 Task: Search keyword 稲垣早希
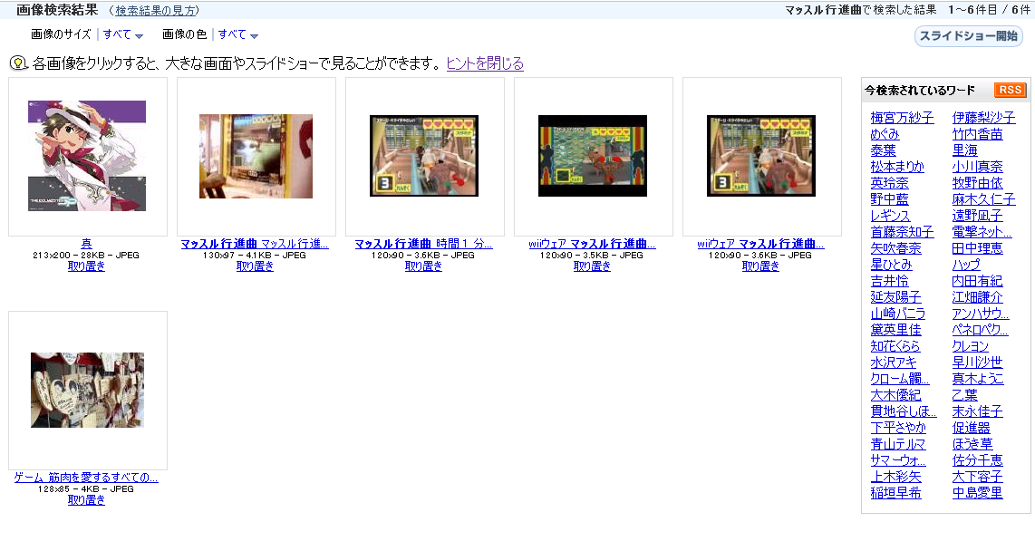click(x=895, y=492)
